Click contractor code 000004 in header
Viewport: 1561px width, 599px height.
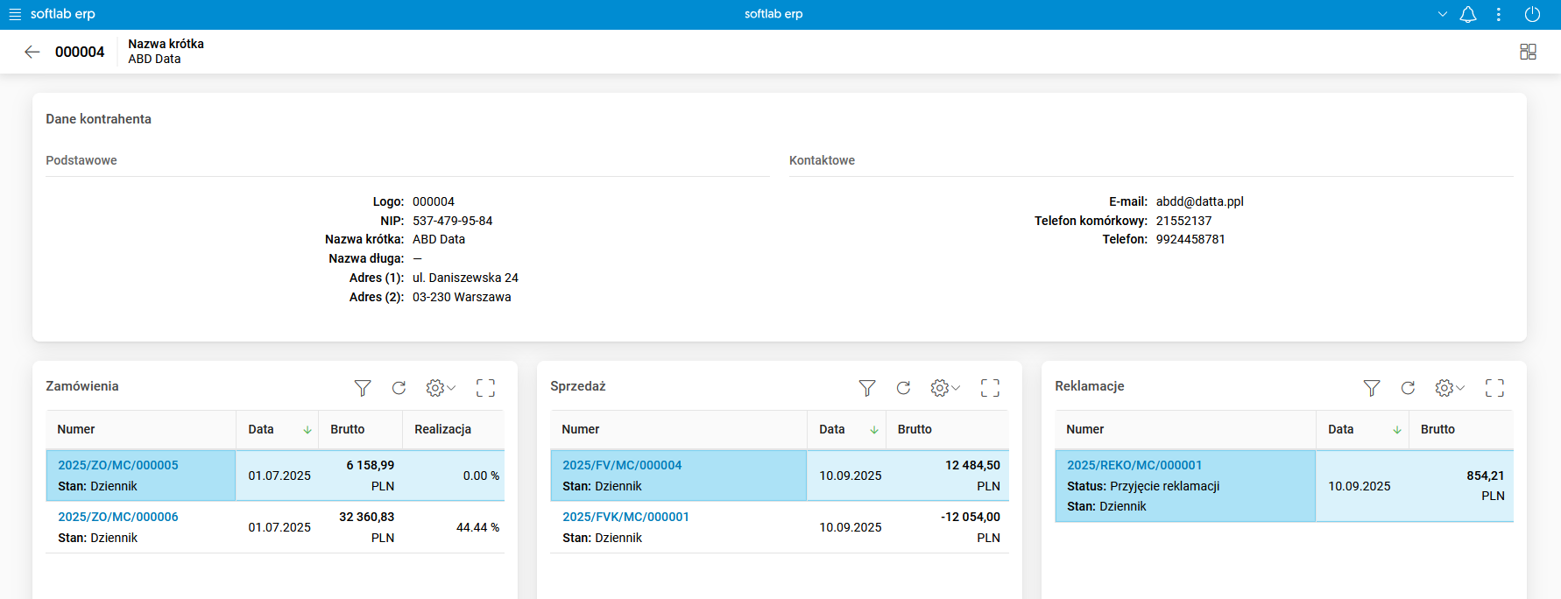click(80, 52)
